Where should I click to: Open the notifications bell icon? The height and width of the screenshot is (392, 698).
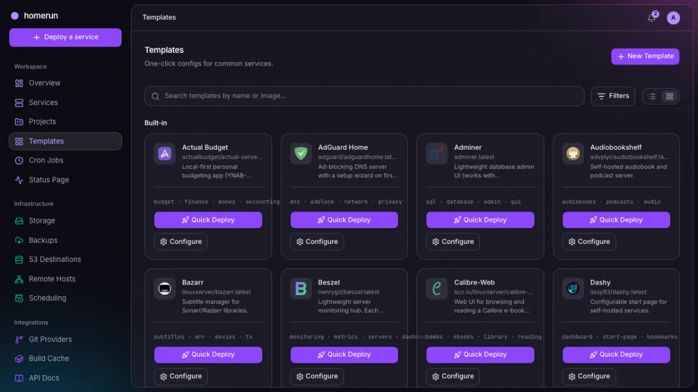[652, 17]
